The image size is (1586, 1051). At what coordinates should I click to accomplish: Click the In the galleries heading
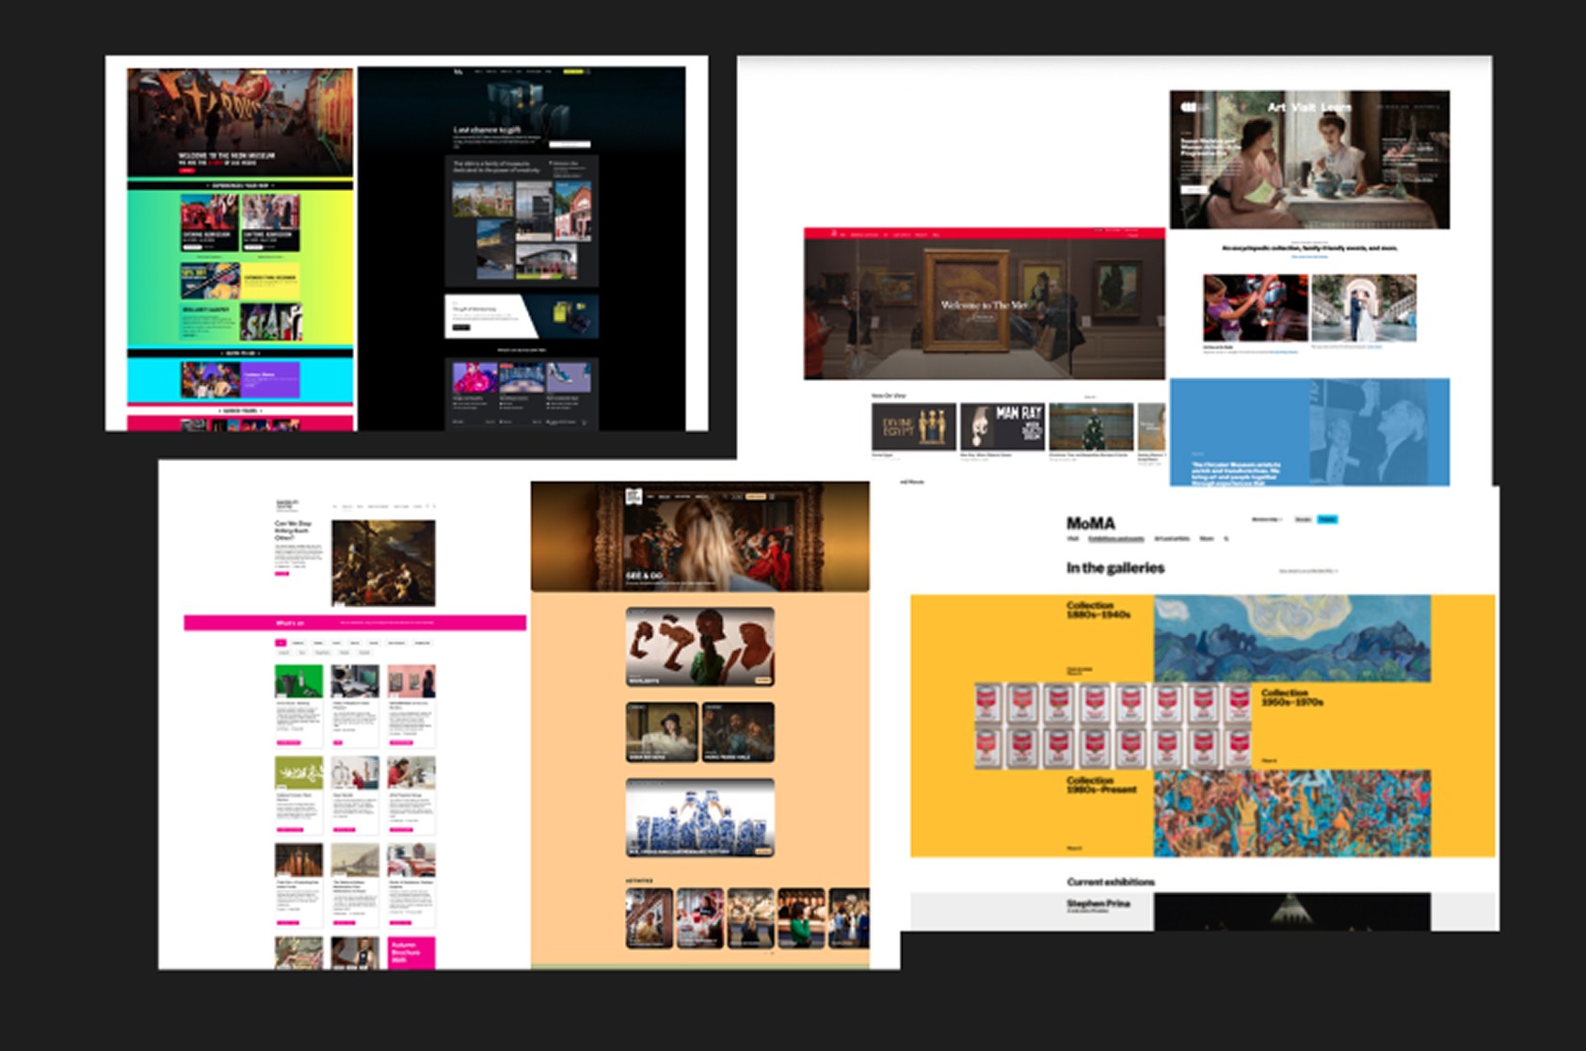pos(1115,568)
